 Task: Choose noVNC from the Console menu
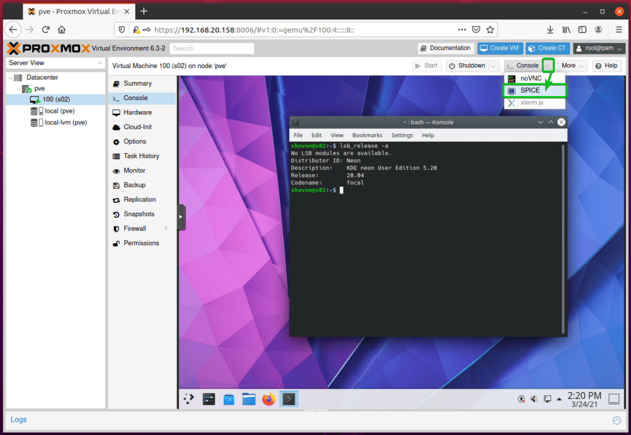(x=535, y=78)
